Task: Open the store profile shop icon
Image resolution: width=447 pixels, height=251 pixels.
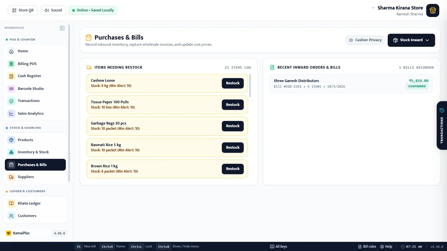Action: click(x=433, y=10)
